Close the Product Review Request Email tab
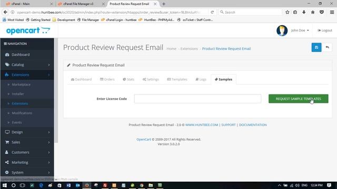This screenshot has width=337, height=189. pos(155,4)
